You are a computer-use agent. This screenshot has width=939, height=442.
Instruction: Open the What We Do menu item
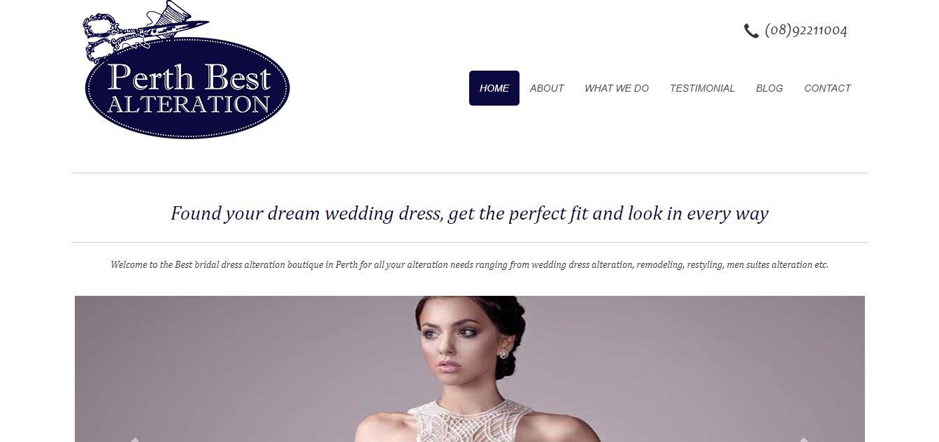pos(617,88)
